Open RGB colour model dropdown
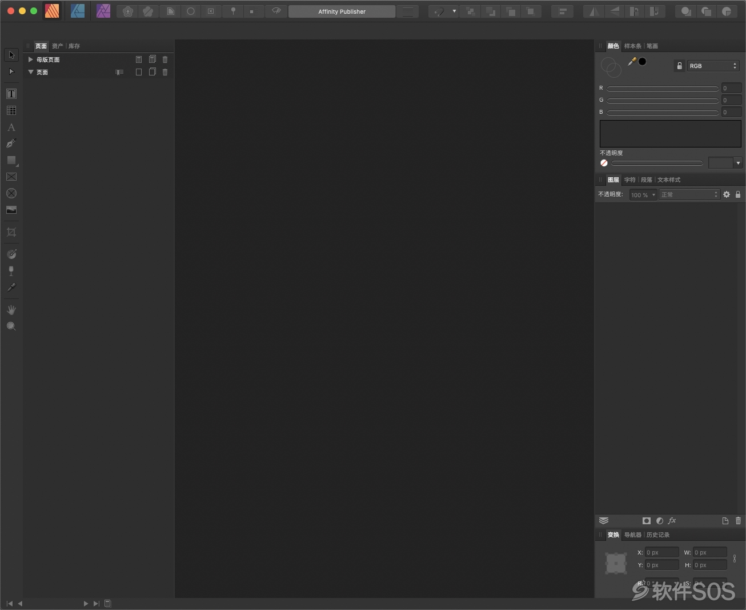The image size is (746, 610). coord(713,66)
